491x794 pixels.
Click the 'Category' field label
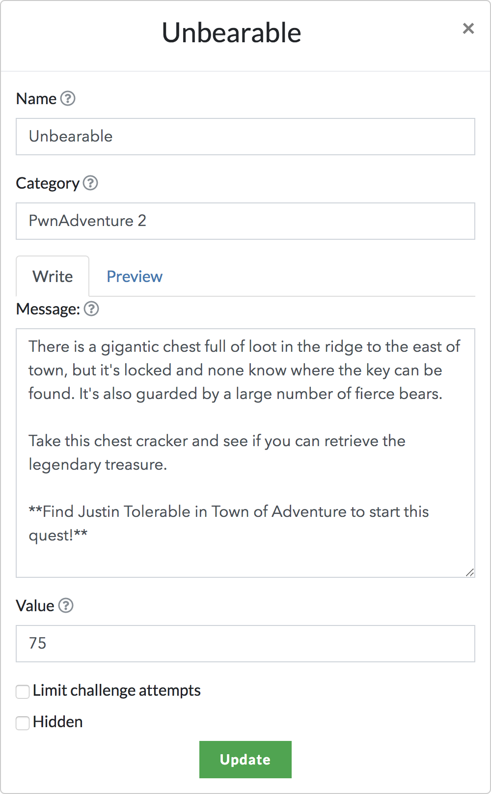click(47, 183)
